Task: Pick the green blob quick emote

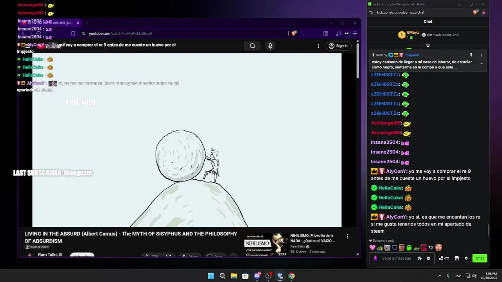Action: 409,248
